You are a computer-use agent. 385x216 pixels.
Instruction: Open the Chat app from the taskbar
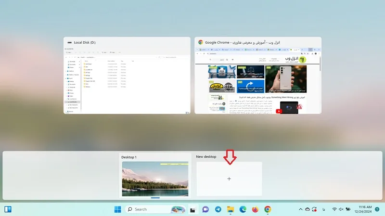205,209
